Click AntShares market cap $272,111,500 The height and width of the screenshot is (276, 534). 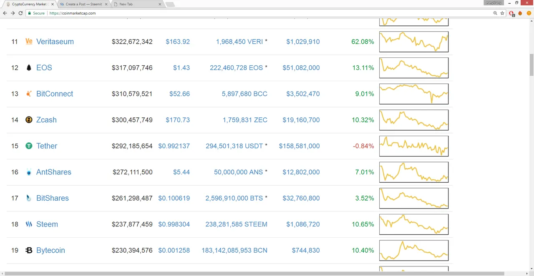(x=133, y=172)
